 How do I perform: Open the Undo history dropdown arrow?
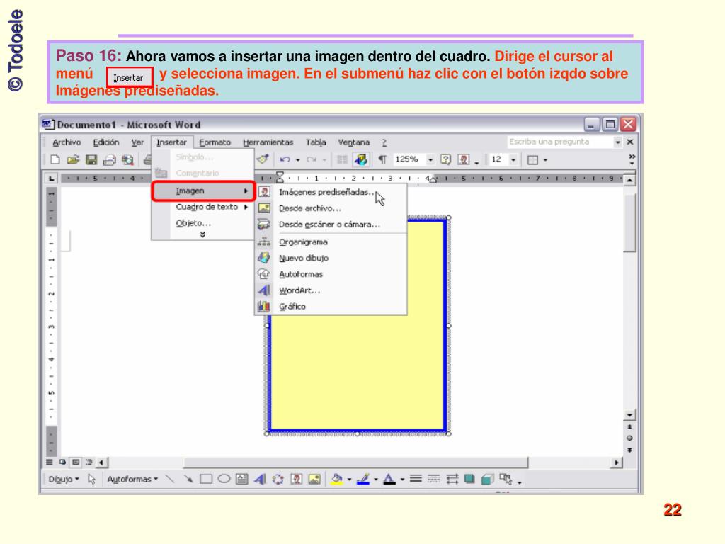298,160
